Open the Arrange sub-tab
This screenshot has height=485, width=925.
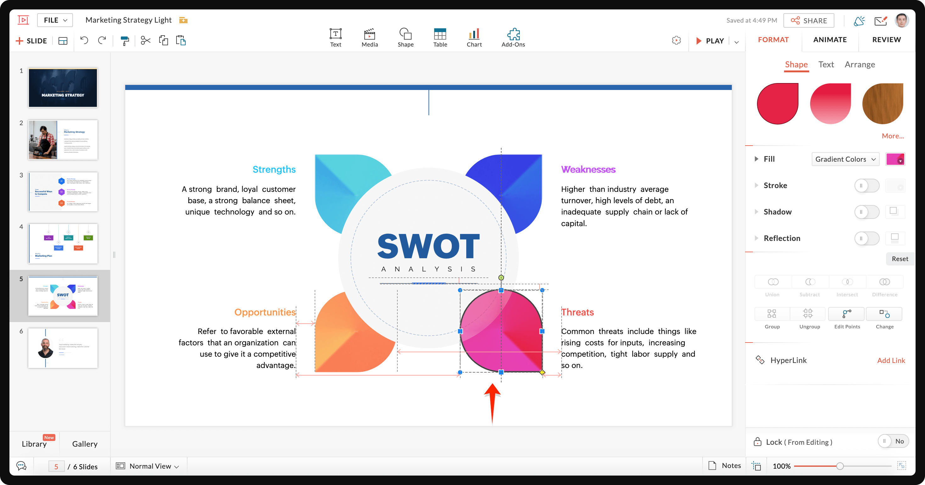click(x=859, y=64)
